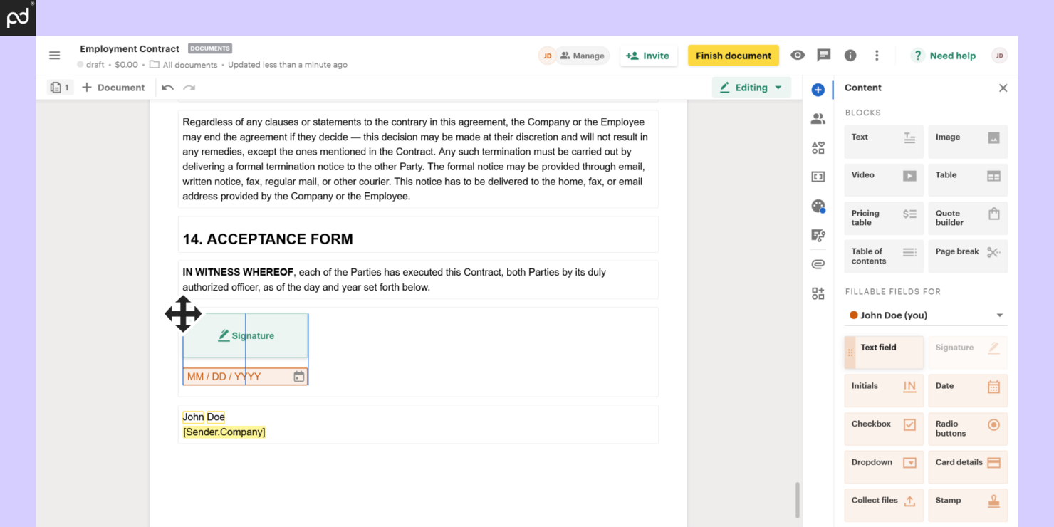Open the Editing mode dropdown
This screenshot has width=1054, height=527.
coord(751,88)
